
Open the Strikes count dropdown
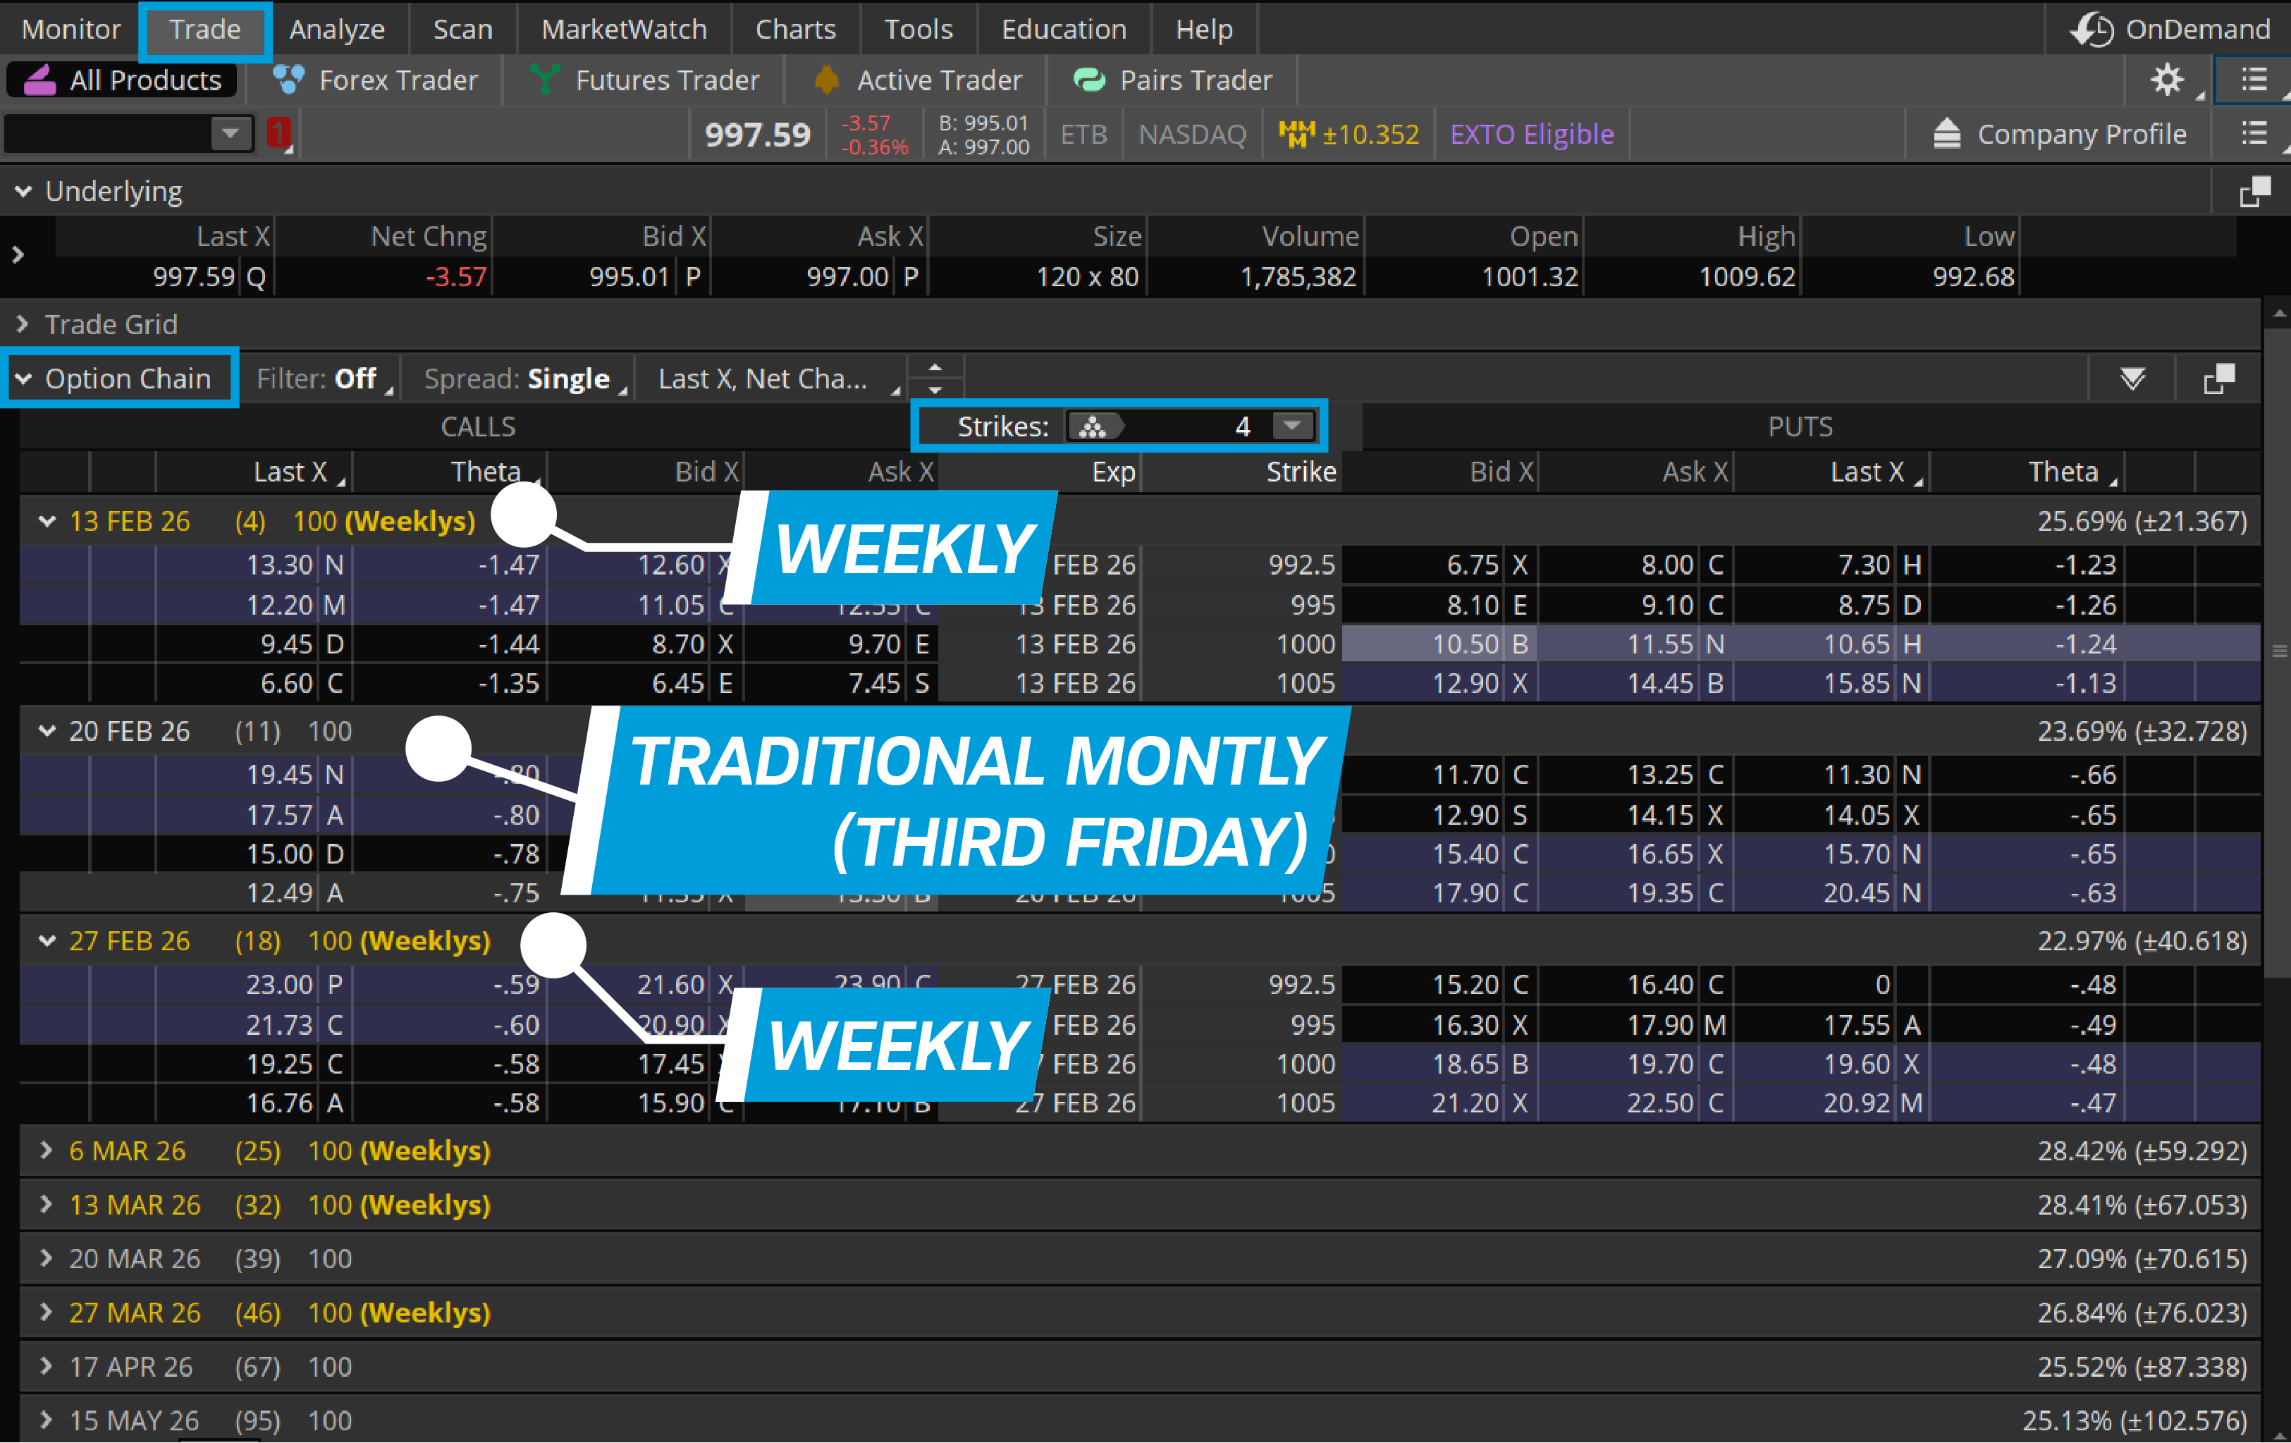[1291, 426]
